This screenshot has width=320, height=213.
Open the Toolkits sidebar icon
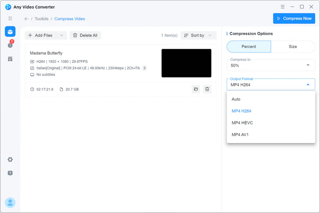10,32
